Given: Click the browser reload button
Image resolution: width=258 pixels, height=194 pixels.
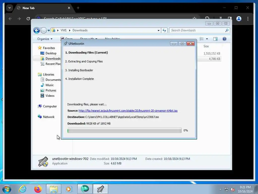Looking at the screenshot, I should click(28, 19).
